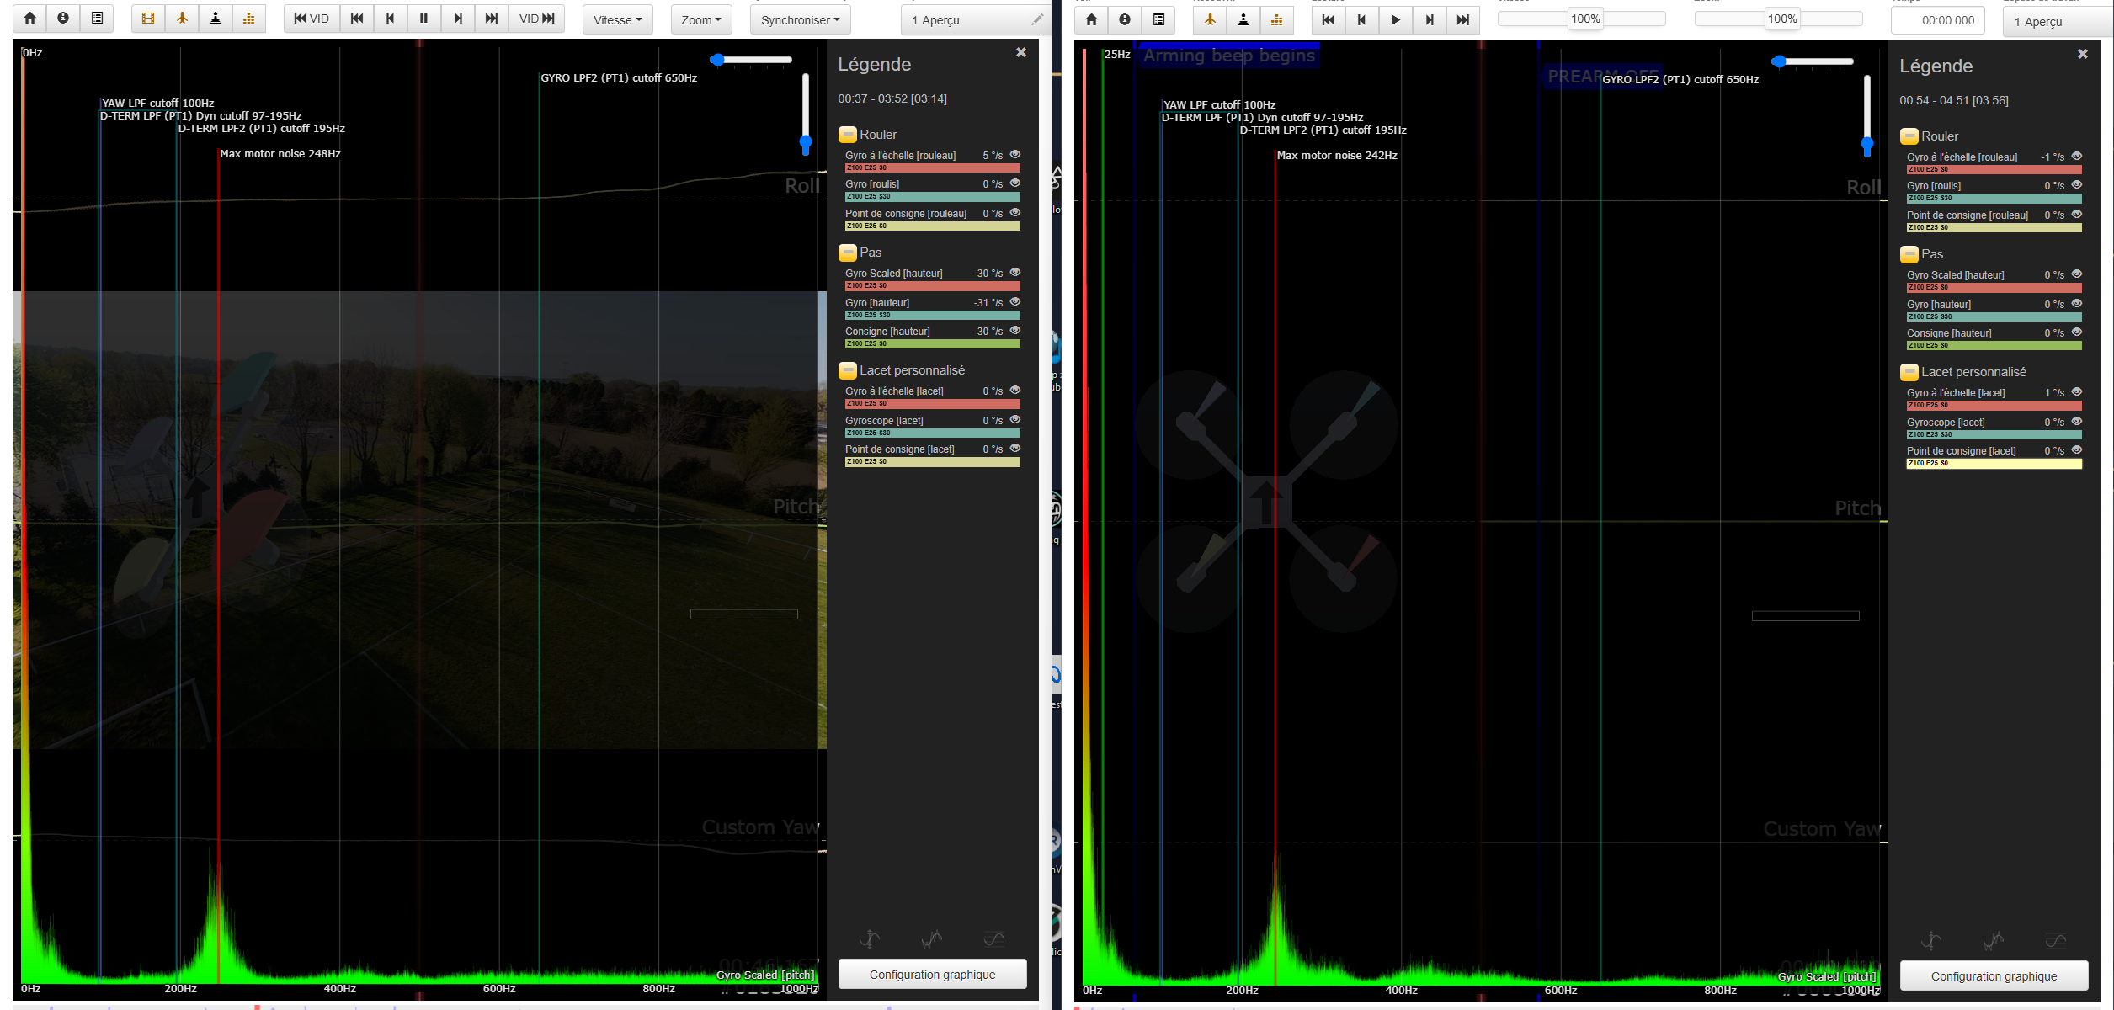
Task: Toggle eye for Gyroscope [lacet] in right legend
Action: pyautogui.click(x=2076, y=422)
